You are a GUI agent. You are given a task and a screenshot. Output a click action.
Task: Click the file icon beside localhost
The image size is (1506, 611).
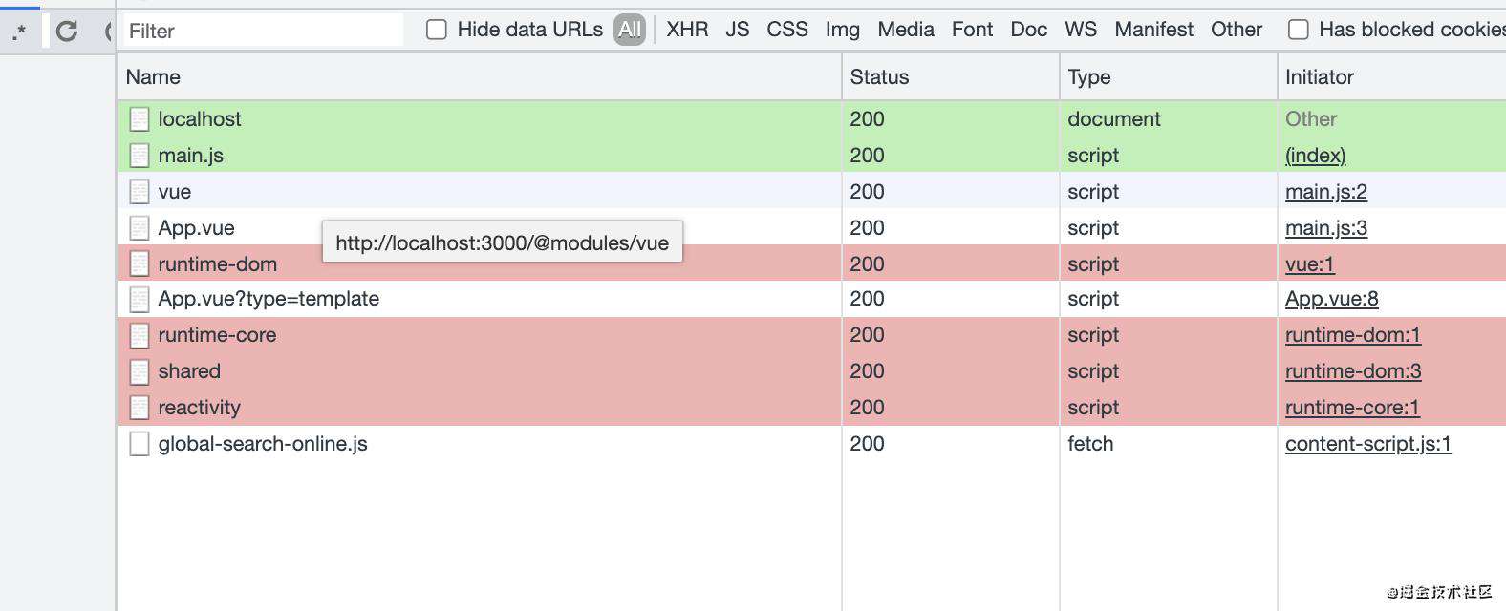click(x=140, y=119)
